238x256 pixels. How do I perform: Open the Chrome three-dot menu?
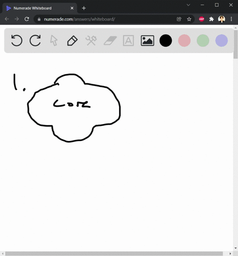click(x=231, y=19)
